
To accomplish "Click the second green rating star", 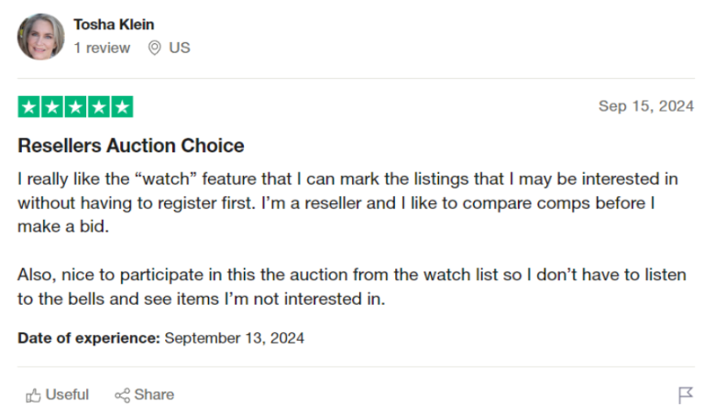I will (52, 107).
